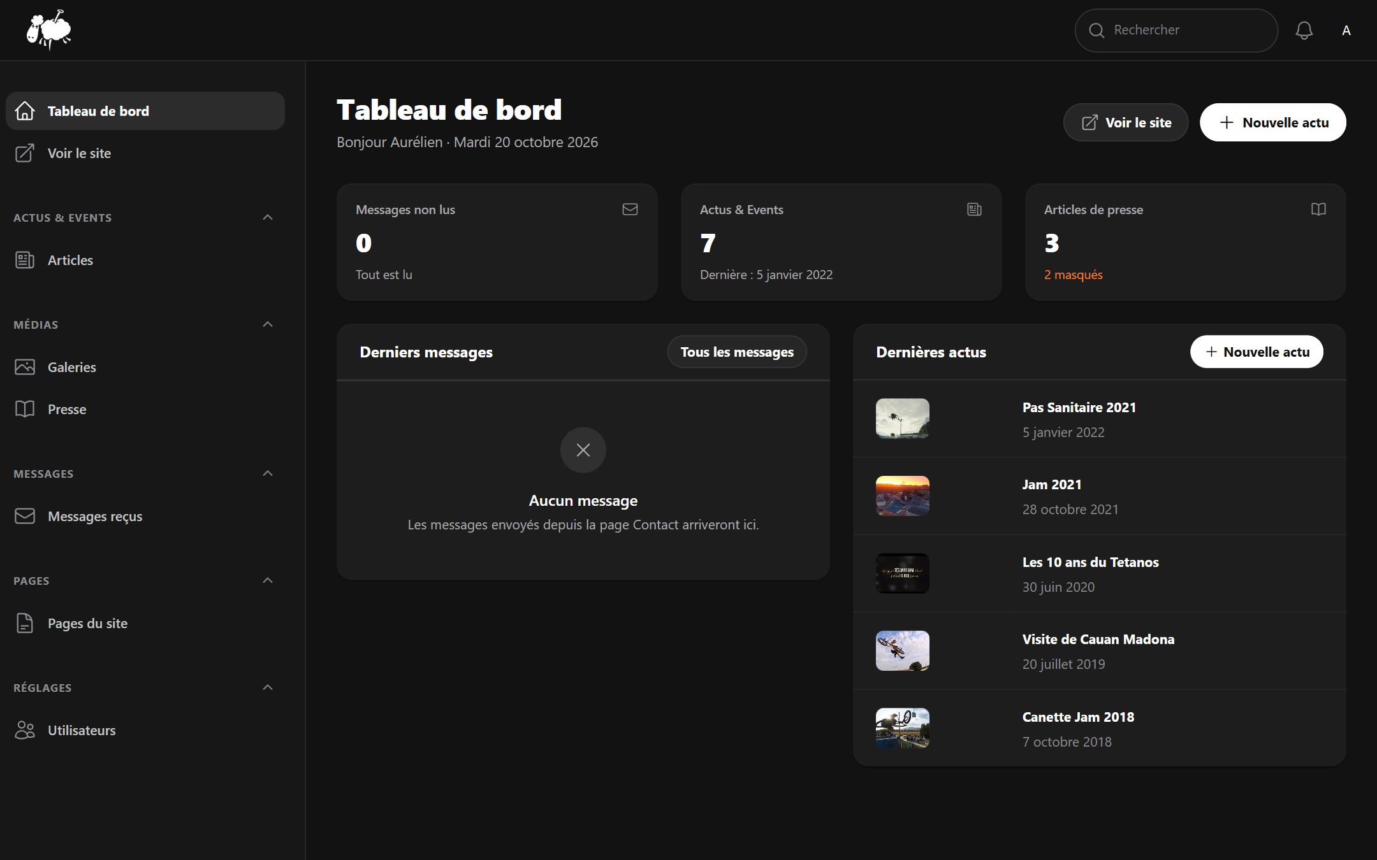Click the '28 octobre 2021' date

1070,509
